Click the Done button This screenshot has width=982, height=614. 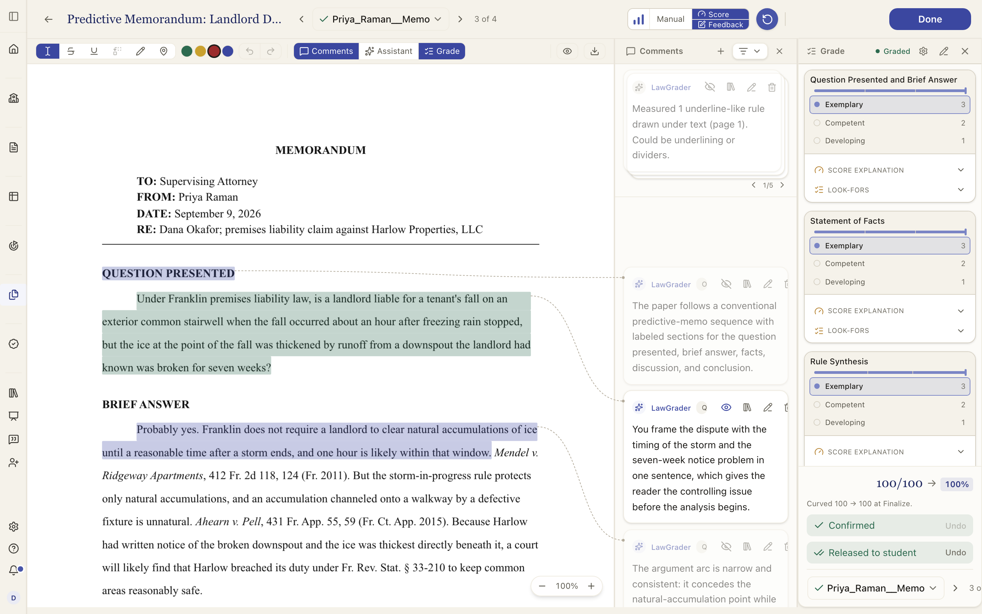tap(929, 19)
